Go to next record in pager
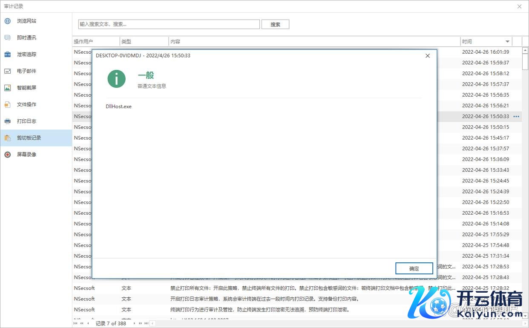Viewport: 529px width, 328px height. pos(134,323)
